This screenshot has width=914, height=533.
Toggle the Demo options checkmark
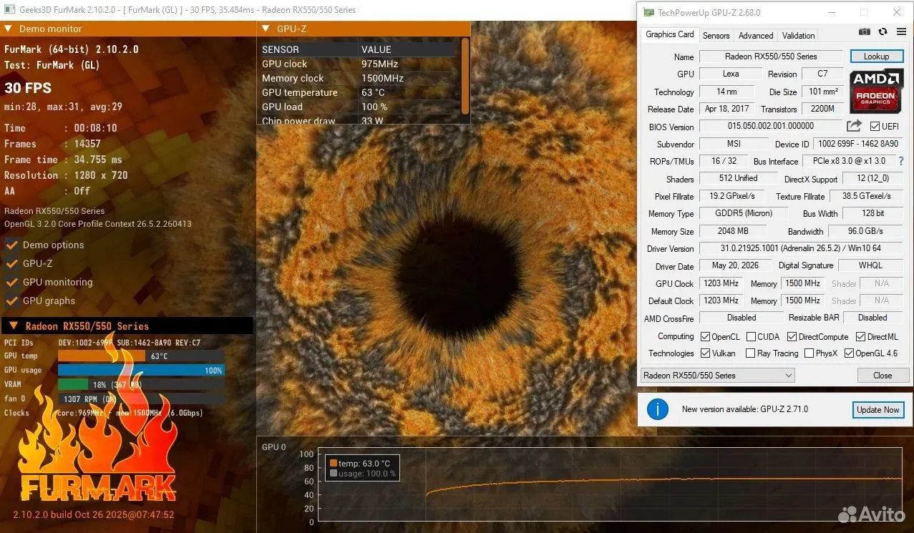pos(11,245)
